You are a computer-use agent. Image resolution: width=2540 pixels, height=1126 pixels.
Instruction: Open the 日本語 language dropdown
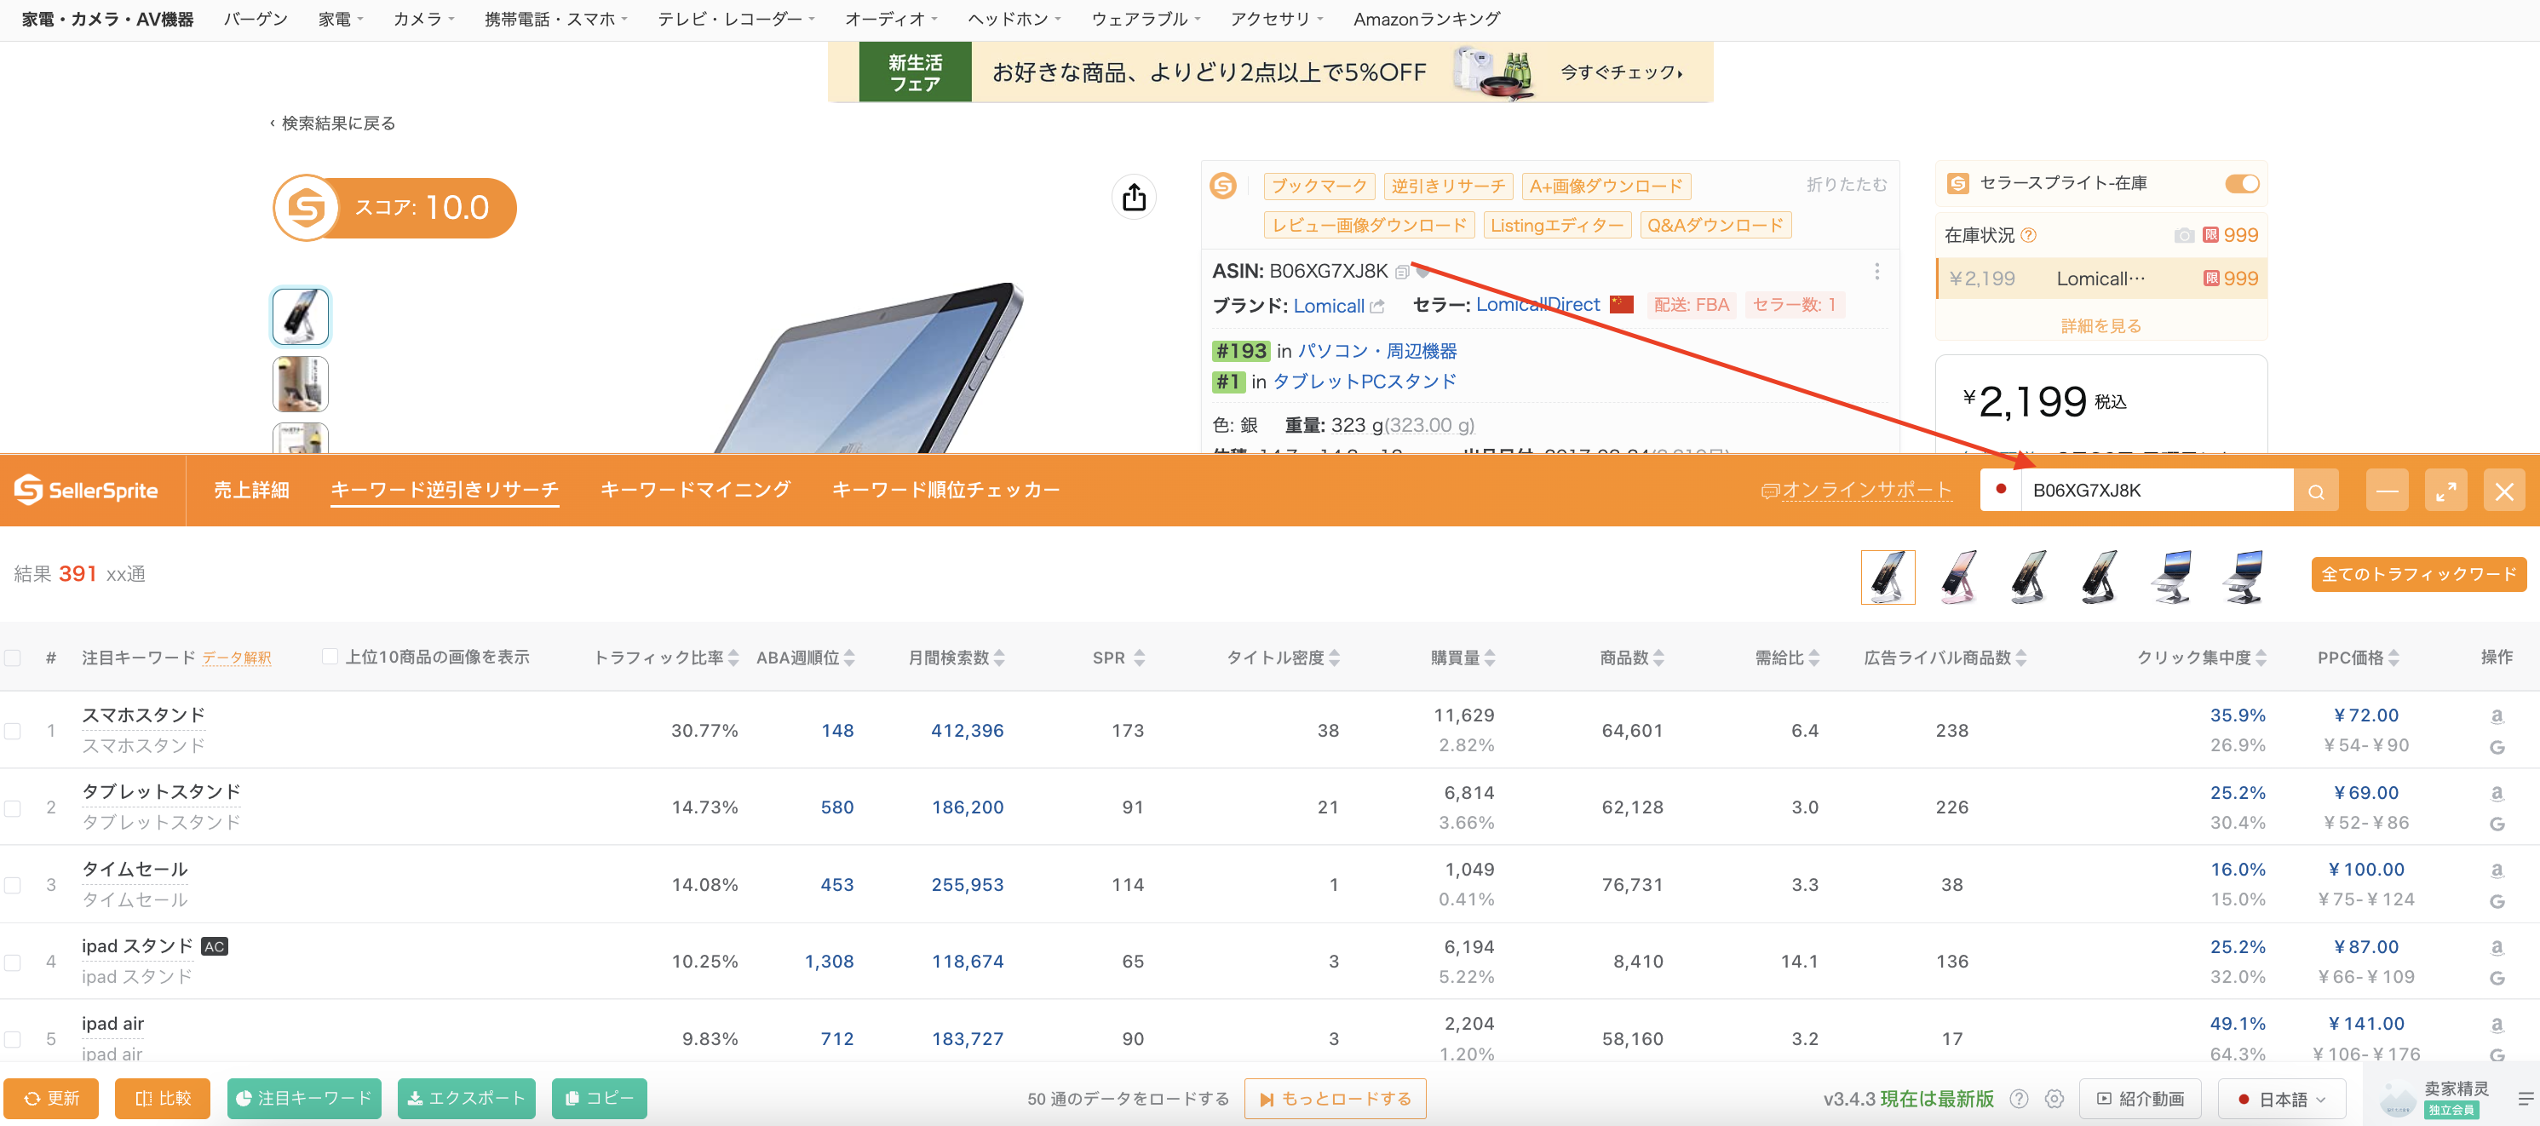[2281, 1099]
